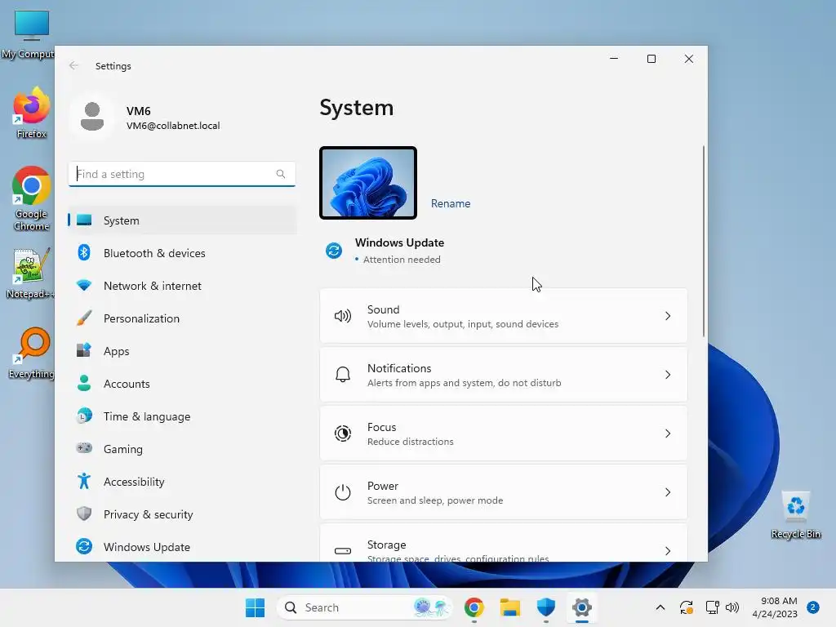The width and height of the screenshot is (836, 627).
Task: Click the Accessibility figure icon
Action: 84,482
